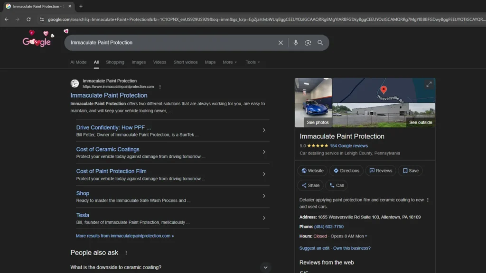Click the See photos car thumbnail

pos(313,102)
